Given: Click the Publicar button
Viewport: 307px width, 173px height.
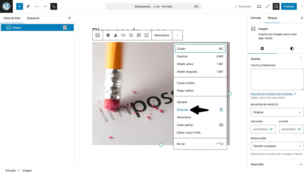Looking at the screenshot, I should click(289, 6).
